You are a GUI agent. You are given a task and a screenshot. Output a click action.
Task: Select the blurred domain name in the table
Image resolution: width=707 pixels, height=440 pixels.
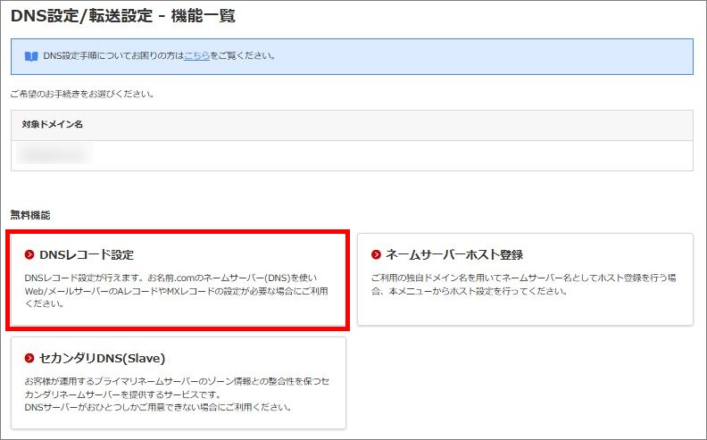pos(53,154)
